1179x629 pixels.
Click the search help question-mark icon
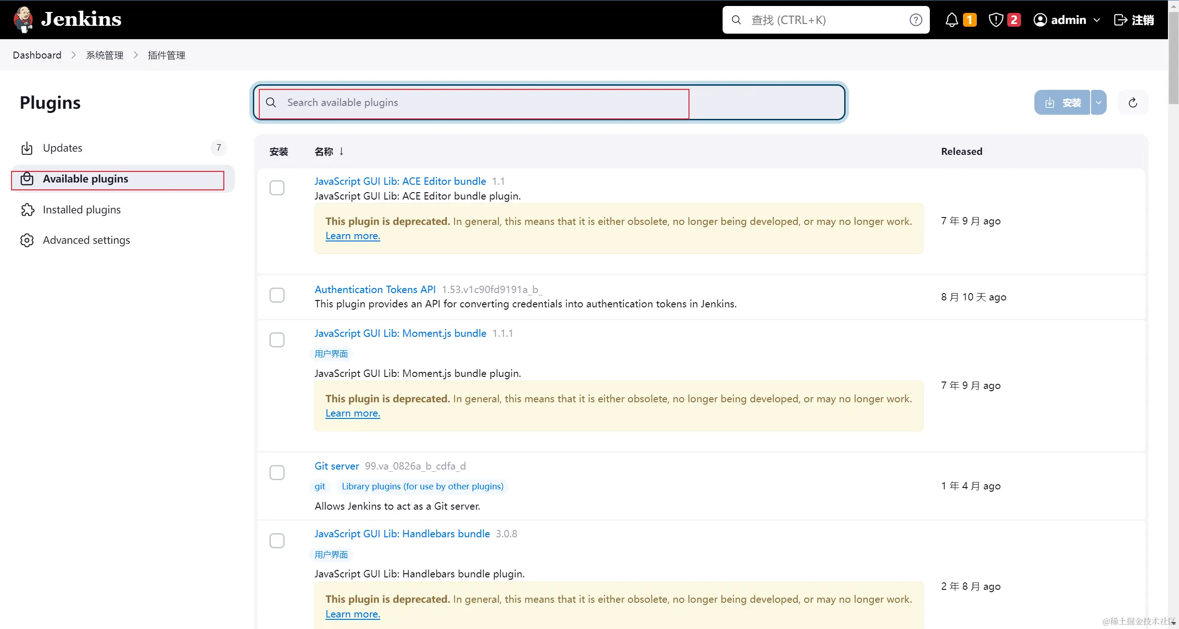pos(916,20)
